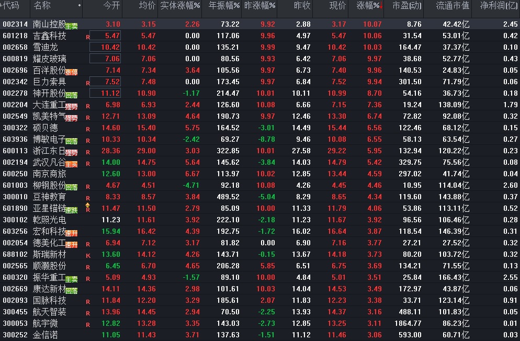Click the 1864.77 P/E value of 航宇微
The height and width of the screenshot is (341, 520).
pyautogui.click(x=408, y=323)
